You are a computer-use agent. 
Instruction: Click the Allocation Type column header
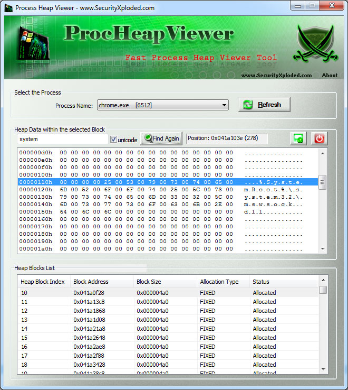219,282
